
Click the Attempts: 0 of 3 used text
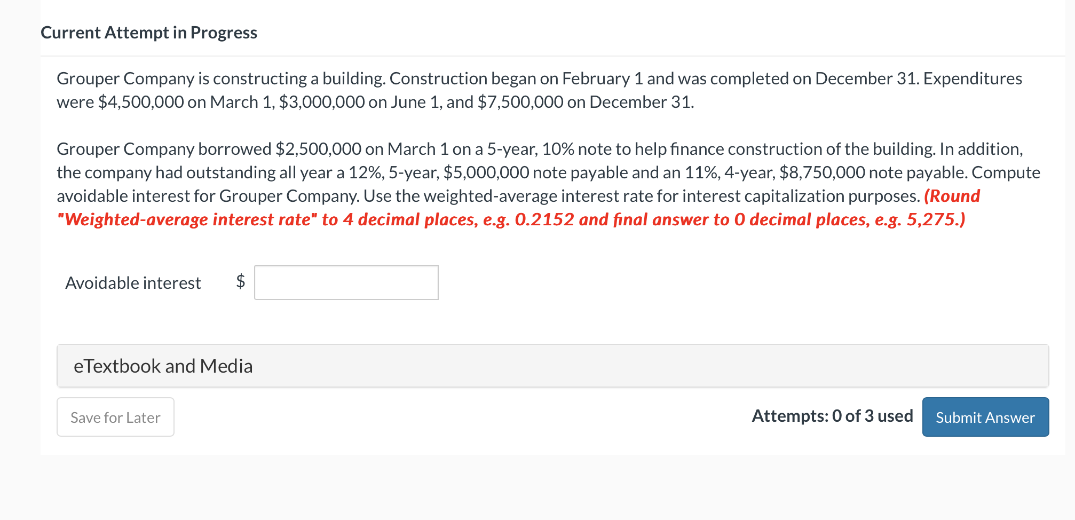pyautogui.click(x=832, y=416)
